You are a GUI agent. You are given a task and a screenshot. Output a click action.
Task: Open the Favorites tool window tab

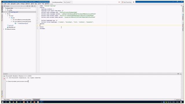pyautogui.click(x=2, y=94)
